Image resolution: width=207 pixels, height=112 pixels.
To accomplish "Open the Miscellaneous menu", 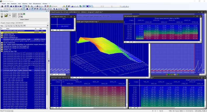I will [37, 4].
